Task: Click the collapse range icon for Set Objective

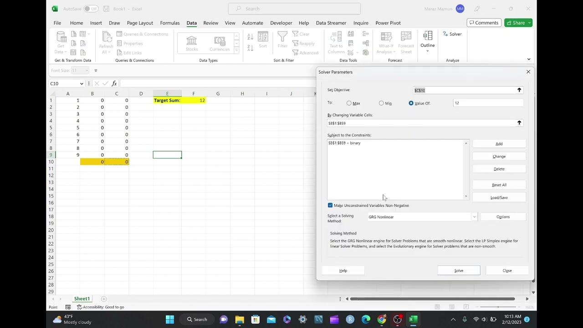Action: [x=519, y=90]
